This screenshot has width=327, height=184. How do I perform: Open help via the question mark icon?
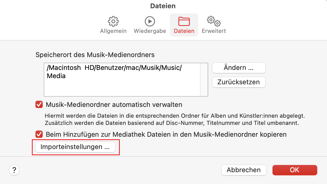click(x=14, y=170)
